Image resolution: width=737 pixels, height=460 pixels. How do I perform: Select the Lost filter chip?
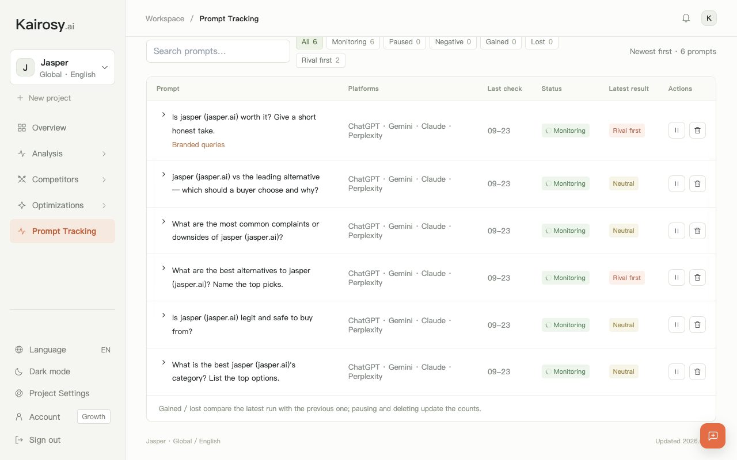(542, 42)
